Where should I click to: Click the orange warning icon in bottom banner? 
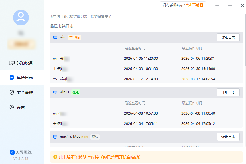(55, 157)
